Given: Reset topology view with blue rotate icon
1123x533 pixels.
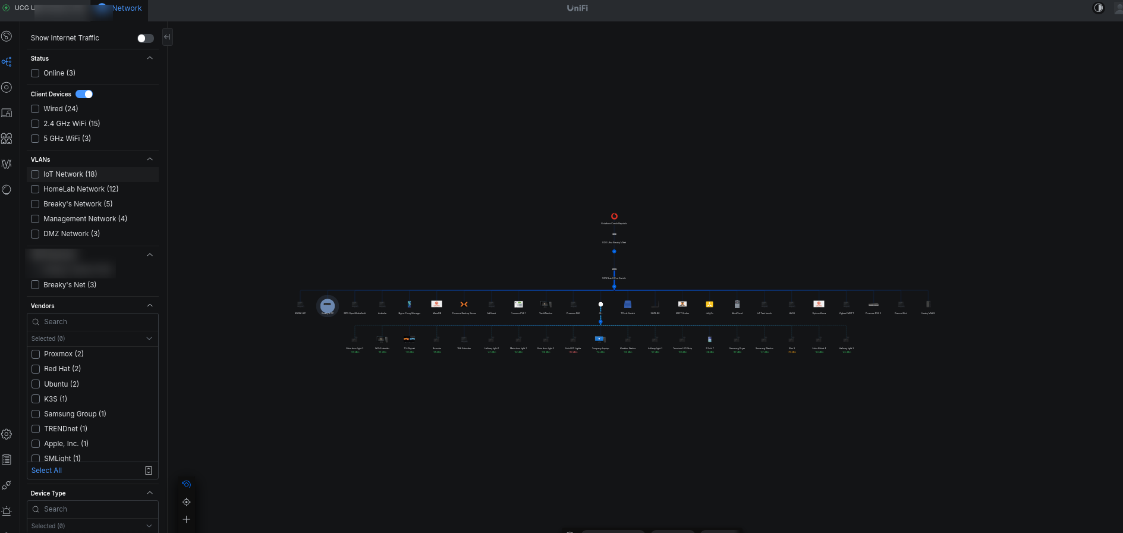Looking at the screenshot, I should 186,484.
